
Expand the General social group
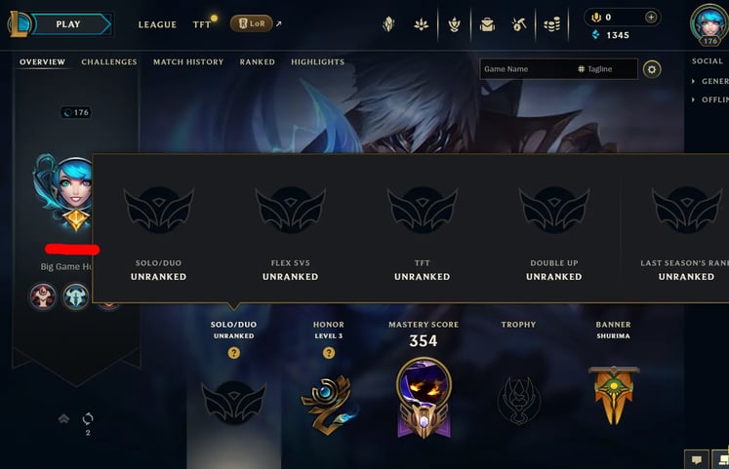pyautogui.click(x=710, y=81)
